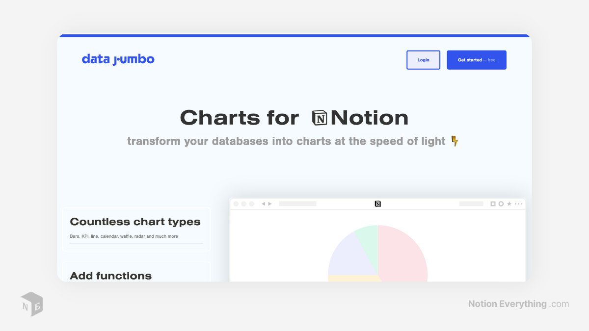Click the Notion Everything cube logo bottom left

click(x=31, y=304)
